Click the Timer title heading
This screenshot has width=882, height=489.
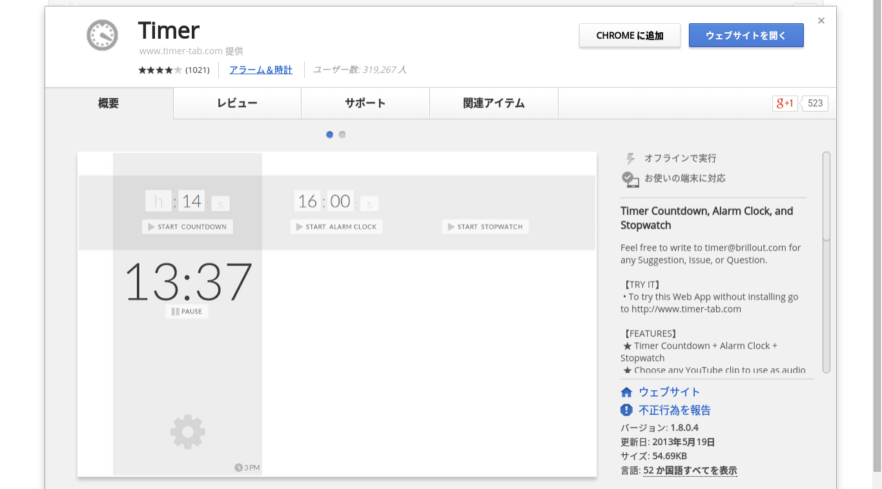169,30
